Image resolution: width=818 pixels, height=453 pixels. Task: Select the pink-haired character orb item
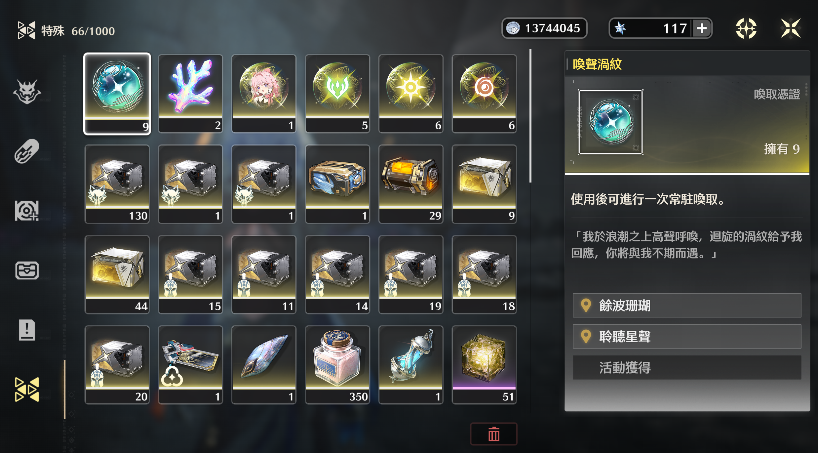pyautogui.click(x=264, y=94)
